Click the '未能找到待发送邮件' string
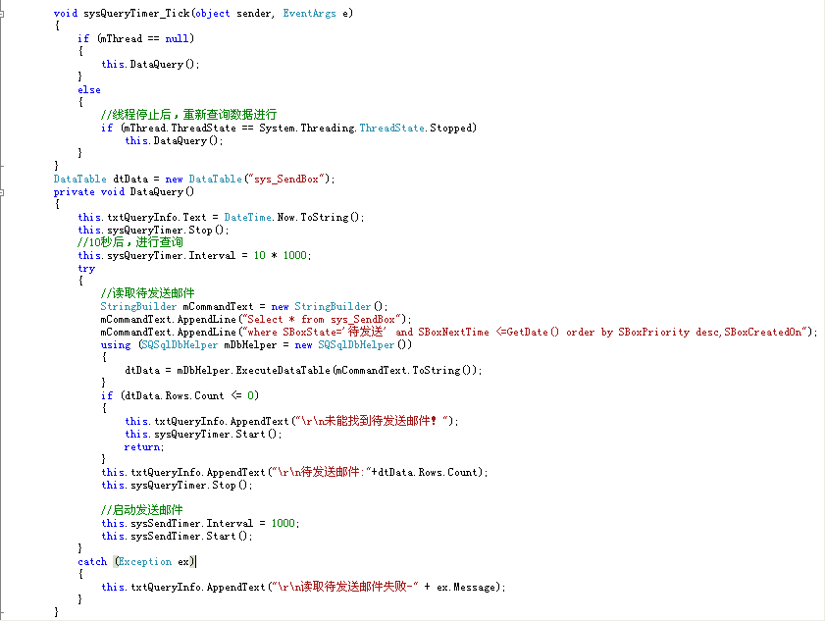The width and height of the screenshot is (825, 621). point(378,421)
